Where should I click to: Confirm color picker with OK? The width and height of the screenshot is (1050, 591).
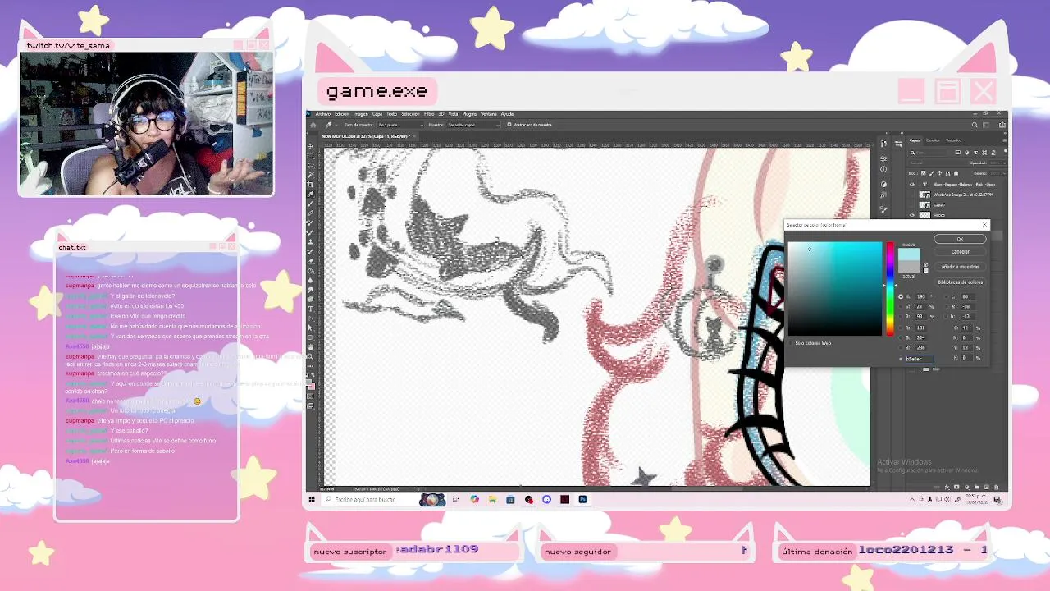point(960,239)
